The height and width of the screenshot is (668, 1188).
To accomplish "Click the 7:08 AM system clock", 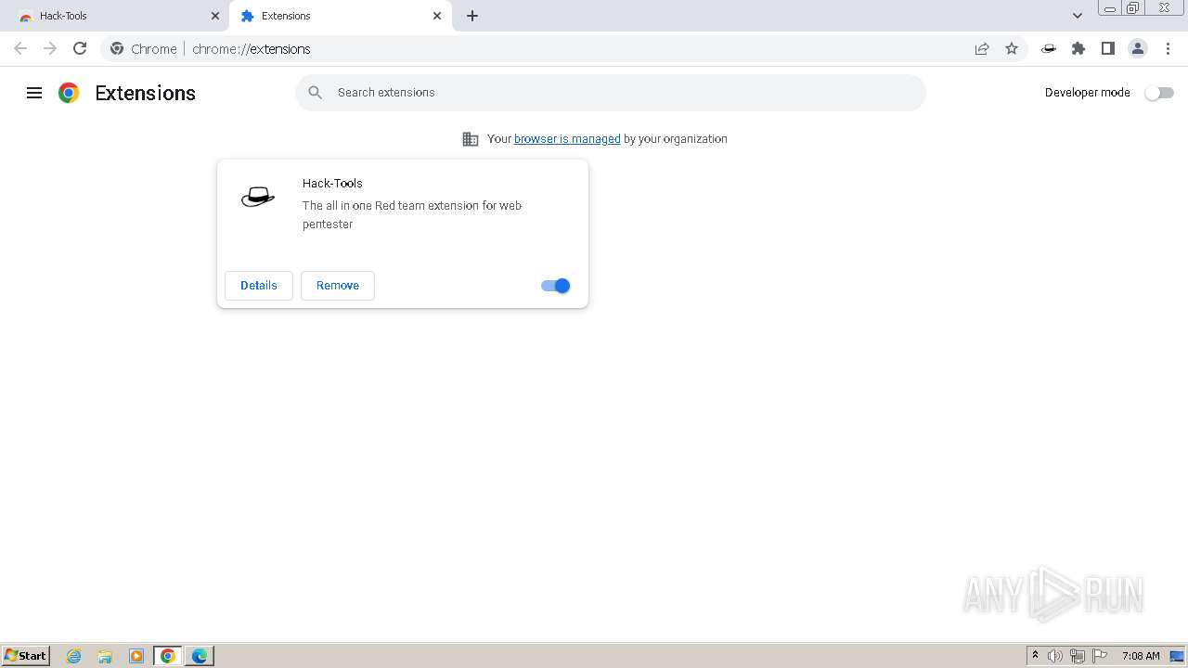I will pos(1141,656).
